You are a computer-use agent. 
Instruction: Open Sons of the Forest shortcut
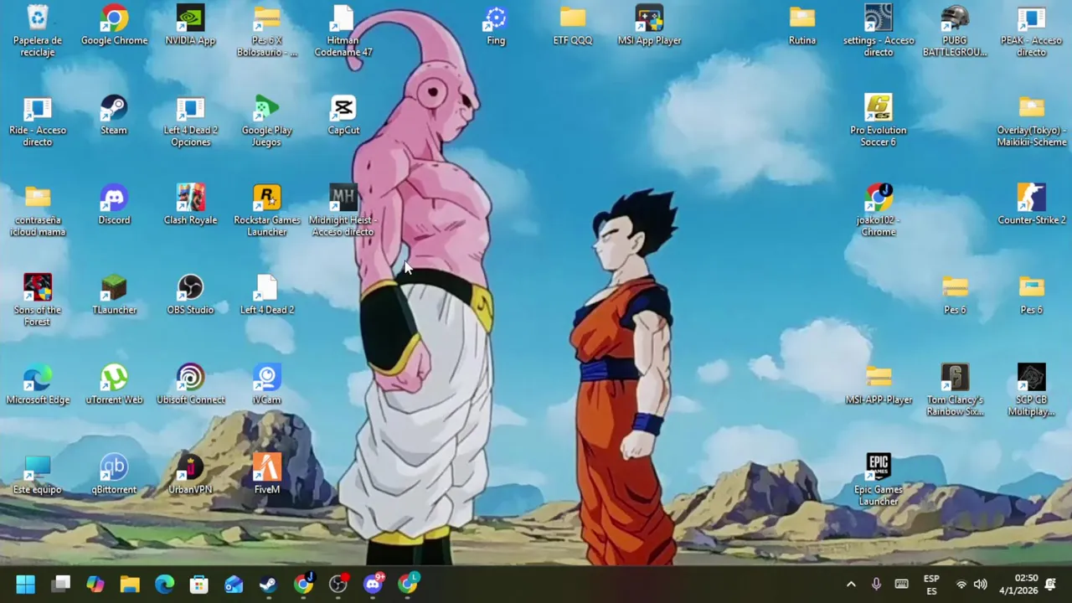pos(38,301)
